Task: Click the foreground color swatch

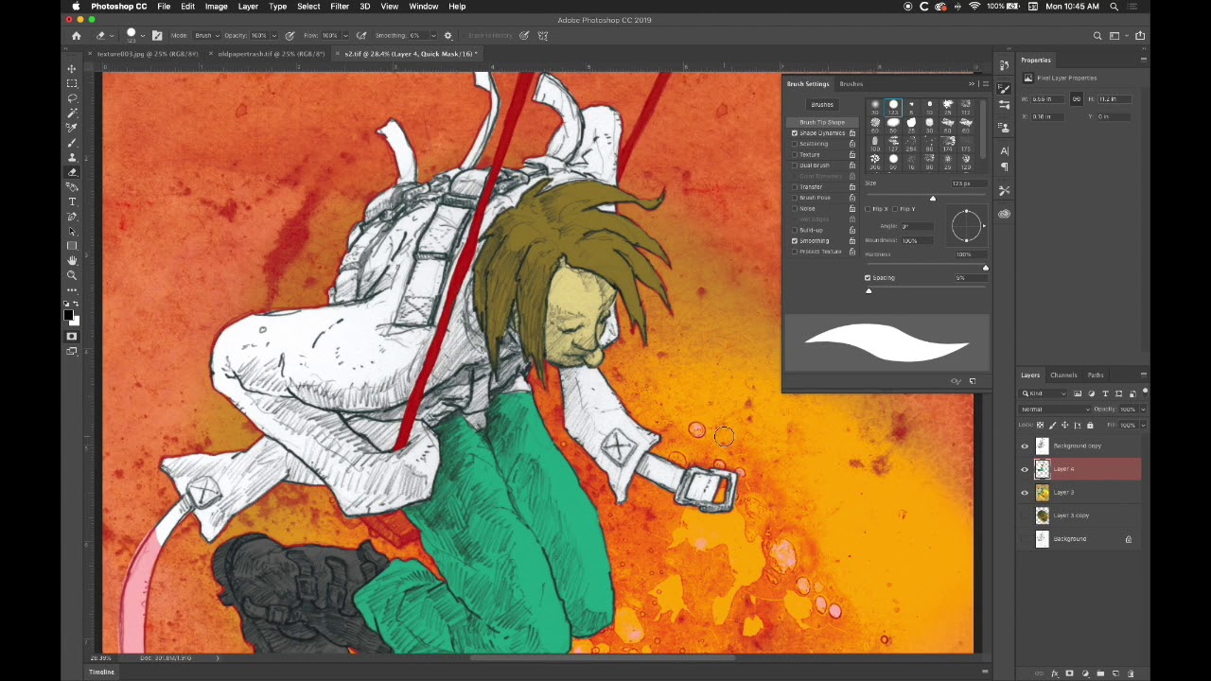Action: coord(69,315)
